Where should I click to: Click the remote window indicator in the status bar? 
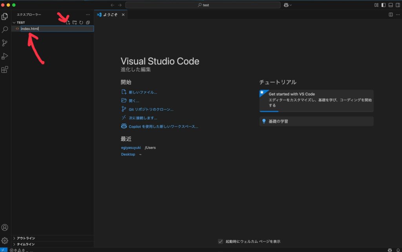coord(4,250)
